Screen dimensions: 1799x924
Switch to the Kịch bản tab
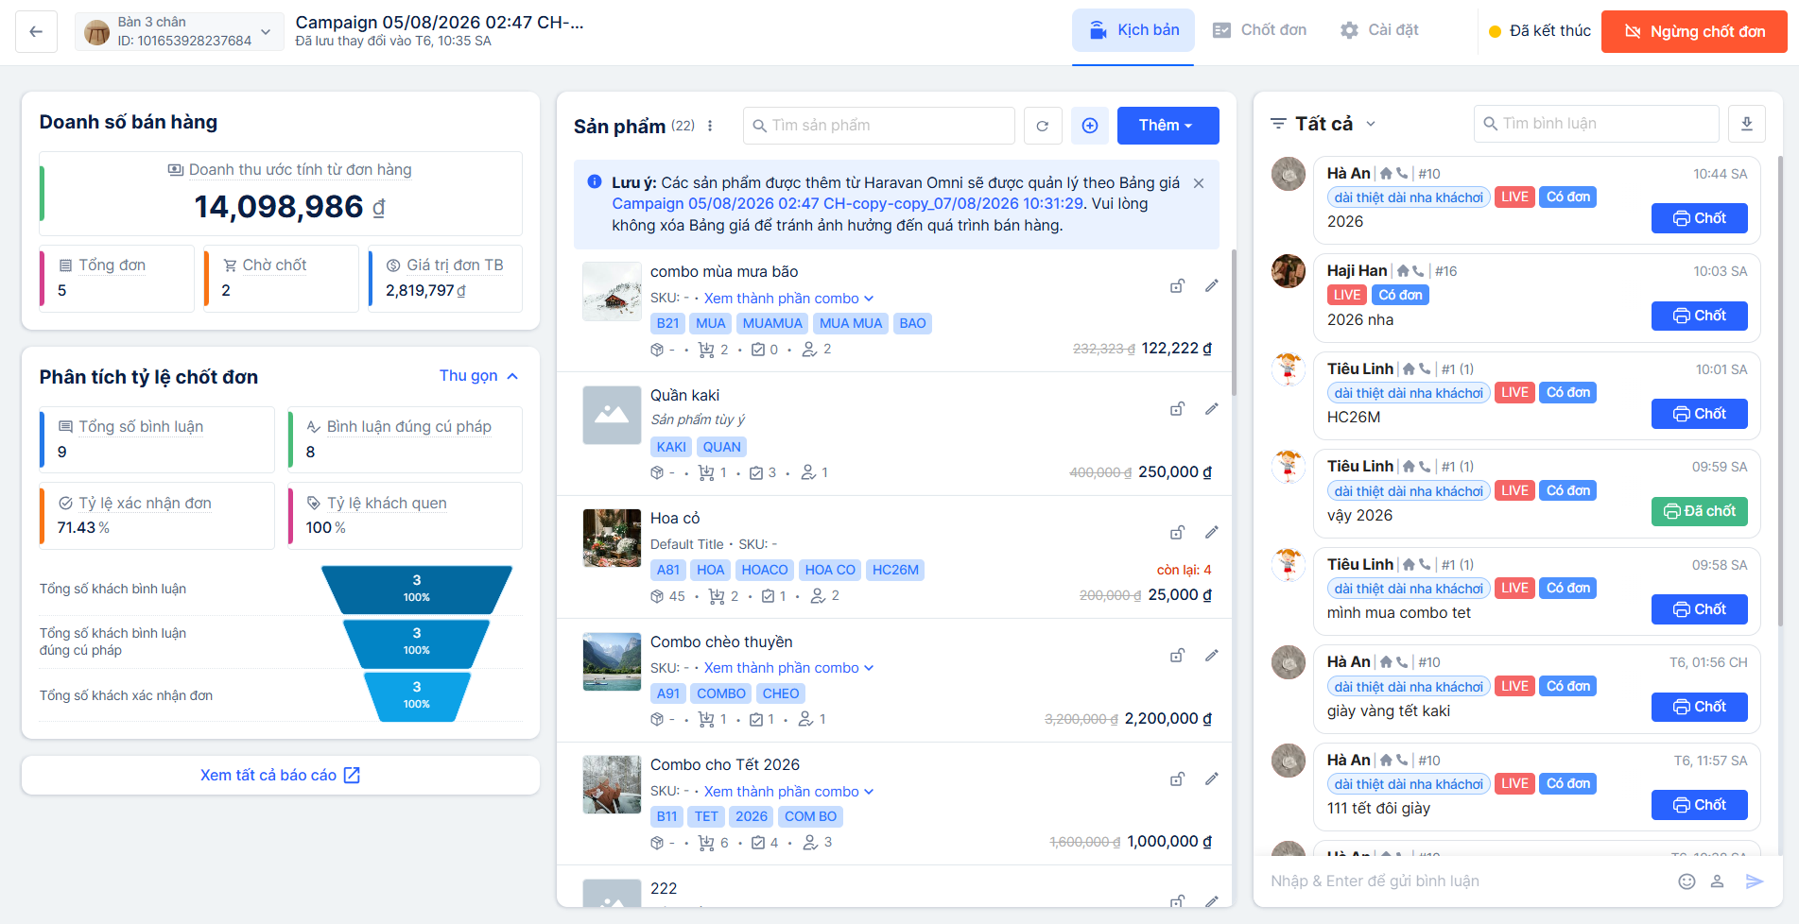coord(1133,30)
